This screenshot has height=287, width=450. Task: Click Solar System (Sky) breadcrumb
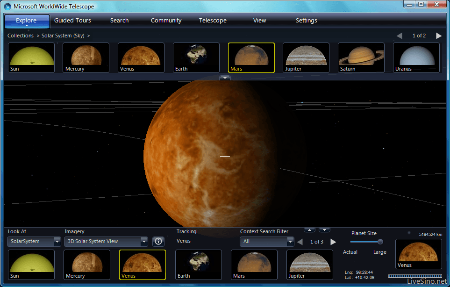63,36
